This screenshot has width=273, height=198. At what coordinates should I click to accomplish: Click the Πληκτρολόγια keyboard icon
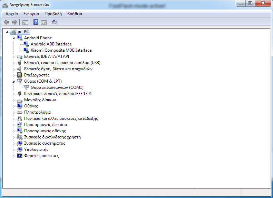[x=20, y=112]
